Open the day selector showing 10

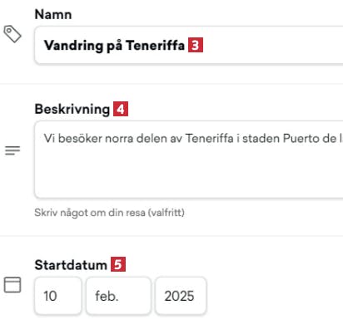pyautogui.click(x=58, y=296)
